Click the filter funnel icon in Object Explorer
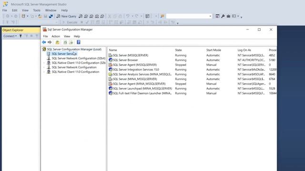Screen dimensions: 305x171 pos(37,36)
